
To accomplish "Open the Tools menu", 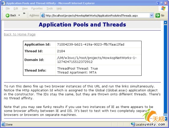I will pos(50,8).
